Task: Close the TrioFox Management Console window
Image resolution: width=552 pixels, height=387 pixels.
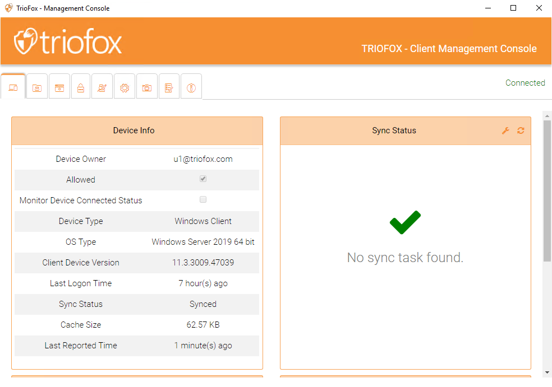Action: point(539,8)
